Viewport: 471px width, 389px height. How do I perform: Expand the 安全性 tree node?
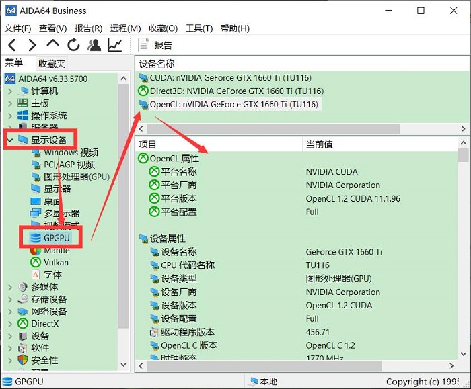10,361
